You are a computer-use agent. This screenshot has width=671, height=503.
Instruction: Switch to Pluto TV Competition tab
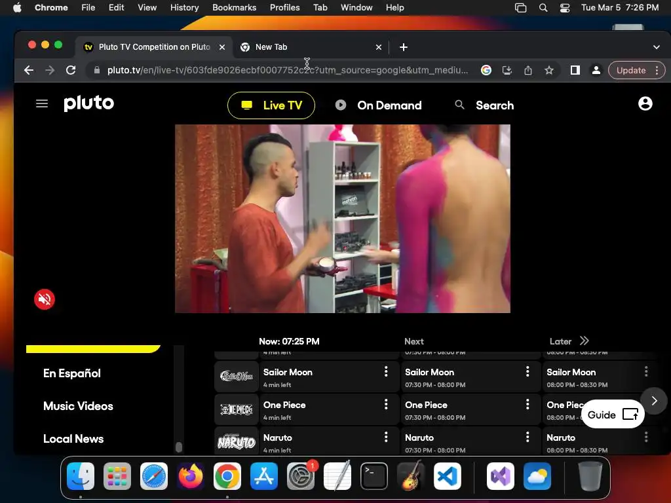point(154,47)
